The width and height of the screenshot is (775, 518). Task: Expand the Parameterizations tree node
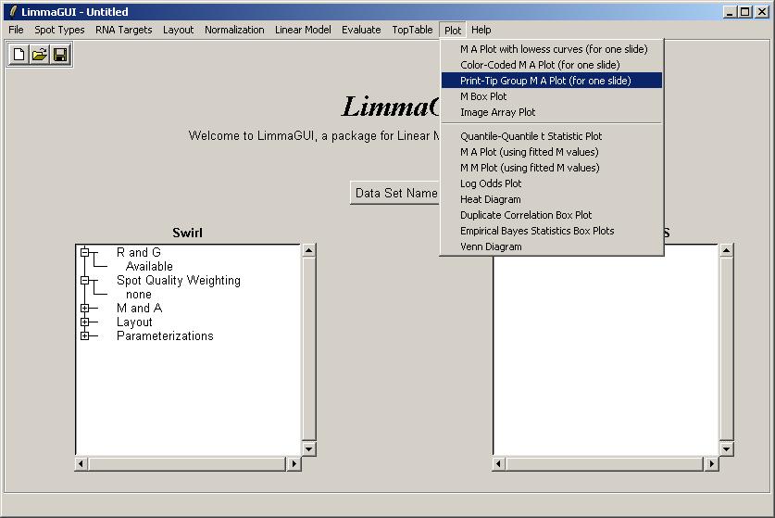(x=85, y=335)
